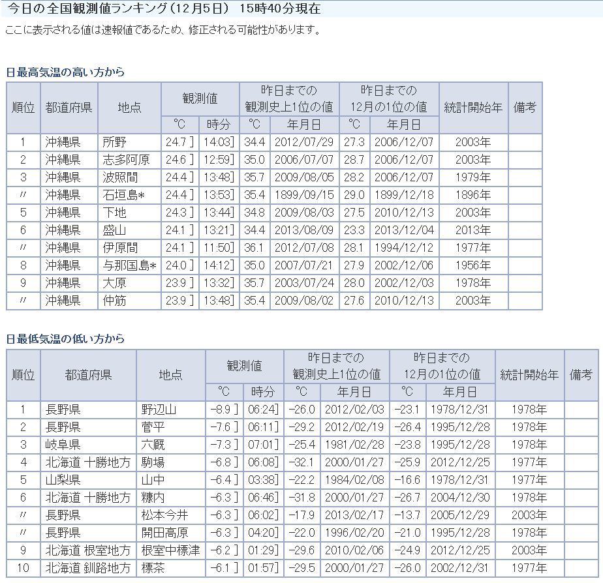Click record value 36.1 in 伊原間 row
Viewport: 603px width, 583px height.
(x=255, y=248)
